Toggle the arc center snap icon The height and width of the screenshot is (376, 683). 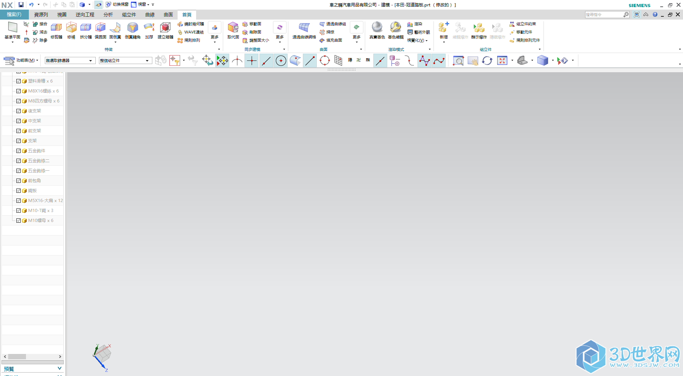281,61
